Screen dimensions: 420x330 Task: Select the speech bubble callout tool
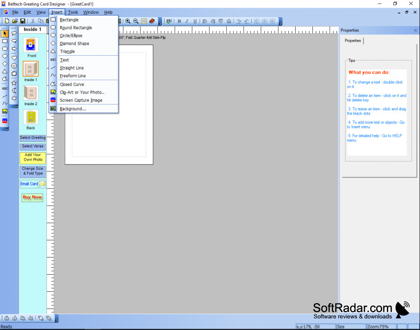click(x=14, y=33)
